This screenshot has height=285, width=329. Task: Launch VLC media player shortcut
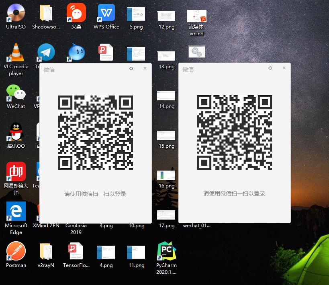click(x=16, y=53)
